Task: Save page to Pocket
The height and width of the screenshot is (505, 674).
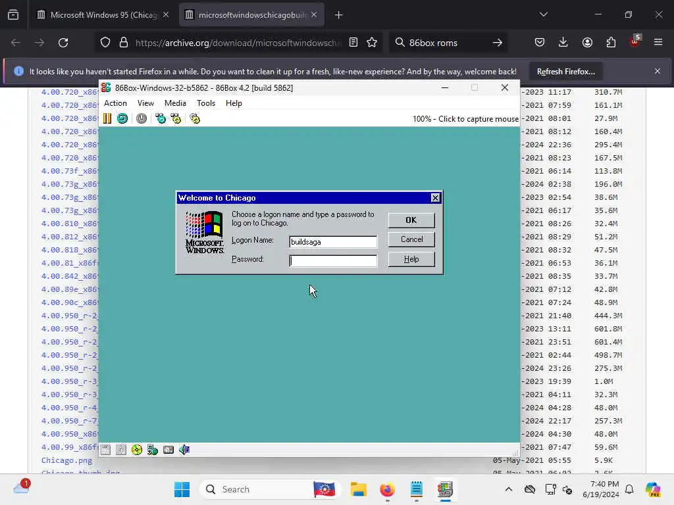Action: pos(540,42)
